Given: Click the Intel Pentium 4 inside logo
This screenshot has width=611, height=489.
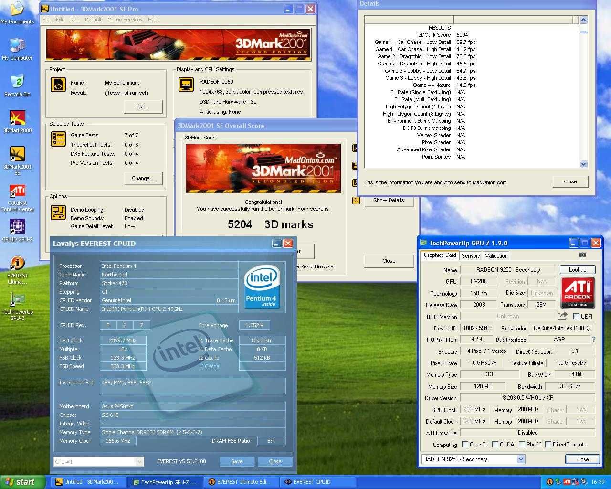Looking at the screenshot, I should (x=261, y=287).
